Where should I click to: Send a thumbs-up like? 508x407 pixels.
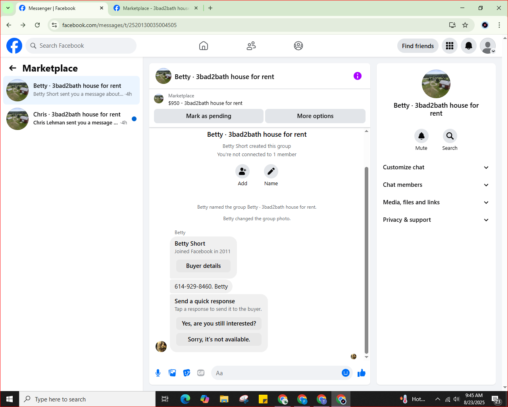tap(362, 373)
